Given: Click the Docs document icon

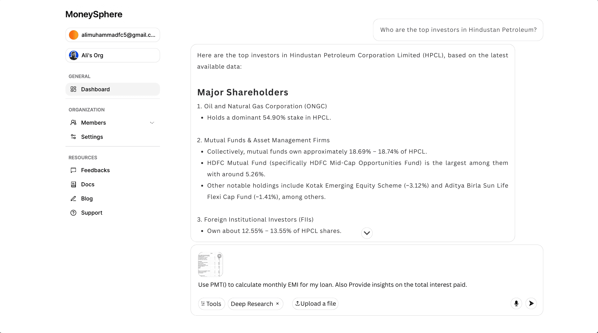Looking at the screenshot, I should [x=73, y=184].
